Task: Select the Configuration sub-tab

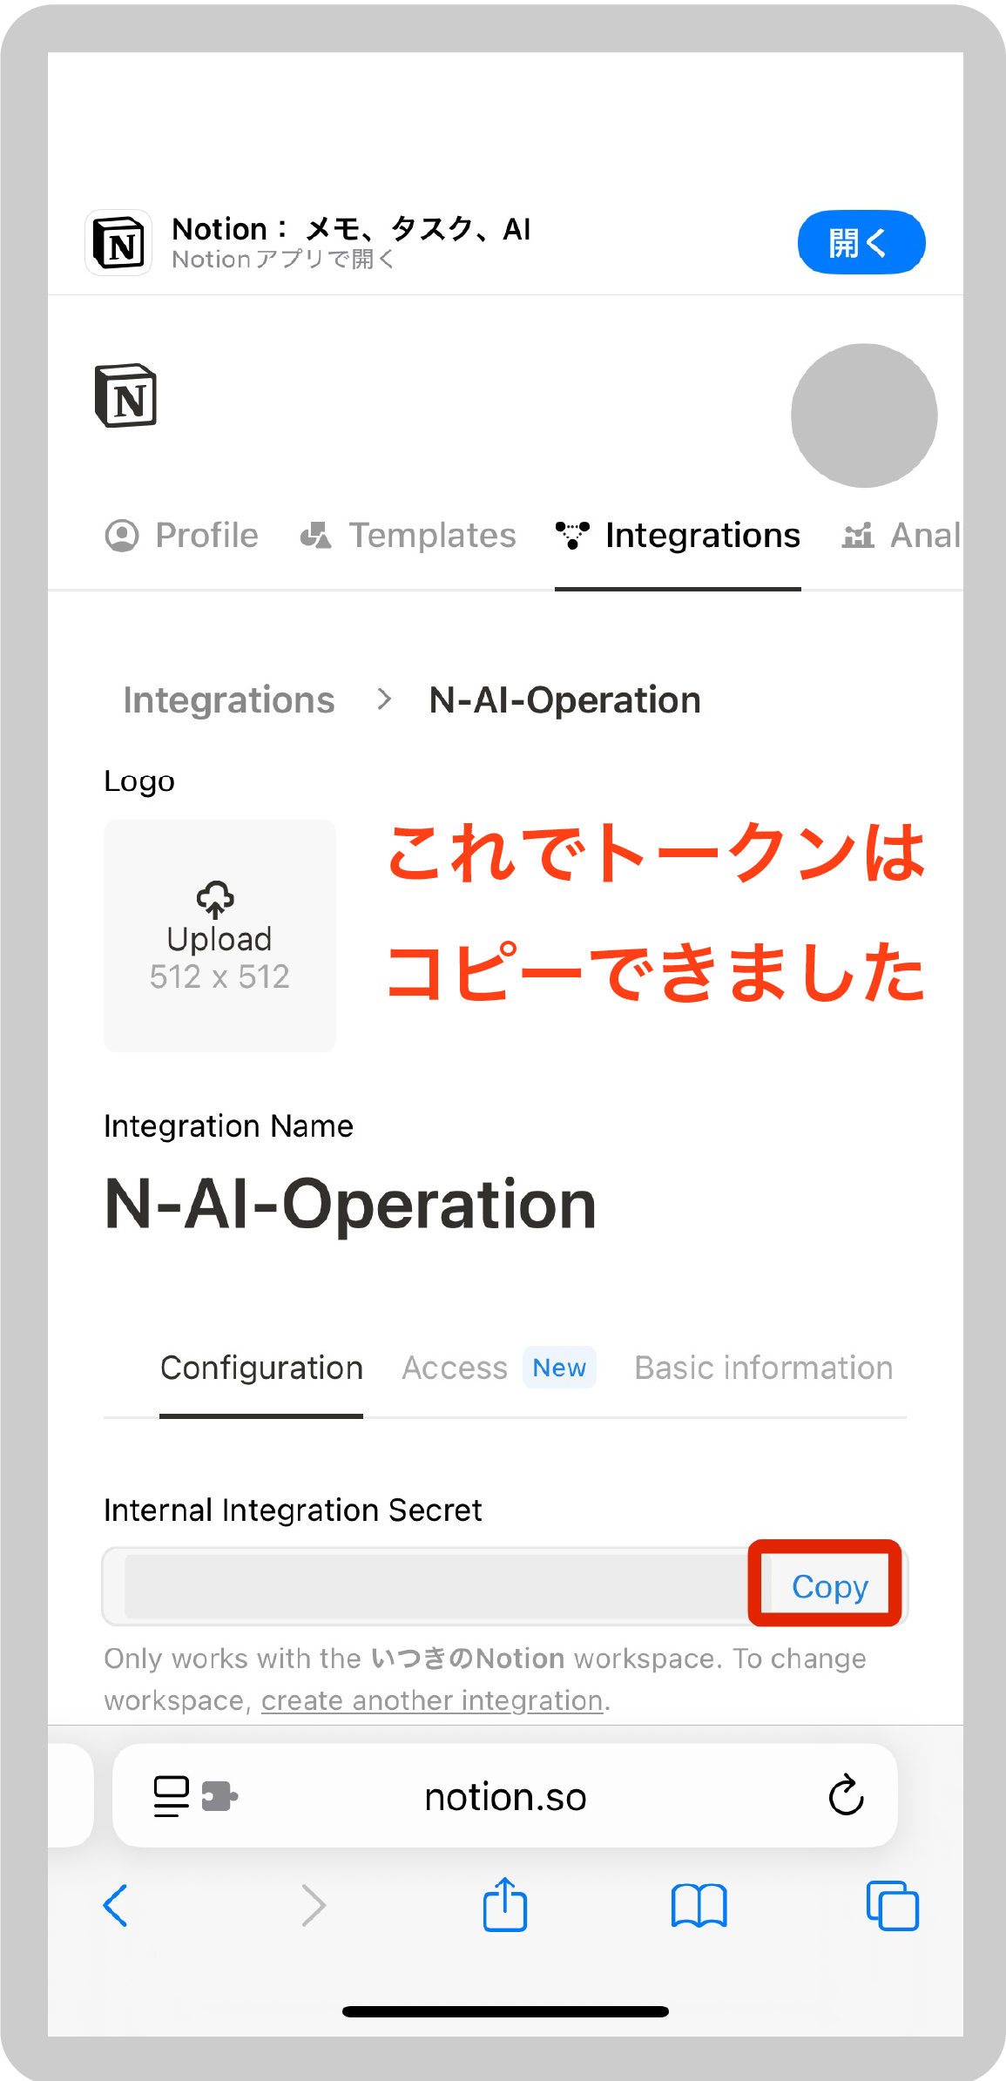Action: (x=261, y=1368)
